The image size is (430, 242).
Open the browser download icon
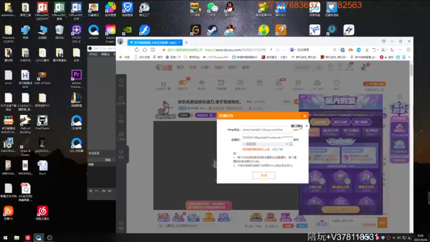[367, 50]
